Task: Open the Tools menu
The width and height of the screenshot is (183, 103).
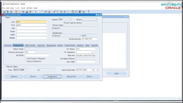Action: 23,8
